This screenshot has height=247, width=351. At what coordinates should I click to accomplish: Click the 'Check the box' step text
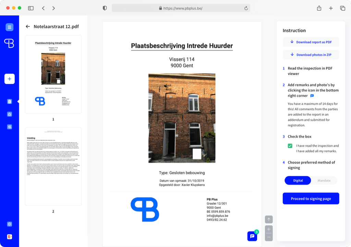pyautogui.click(x=300, y=137)
